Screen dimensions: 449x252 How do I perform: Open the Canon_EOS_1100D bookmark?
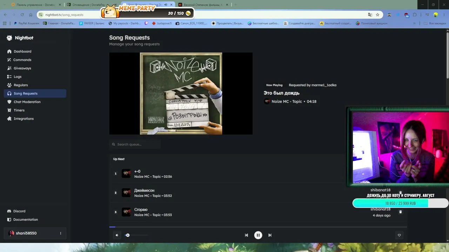pyautogui.click(x=192, y=23)
